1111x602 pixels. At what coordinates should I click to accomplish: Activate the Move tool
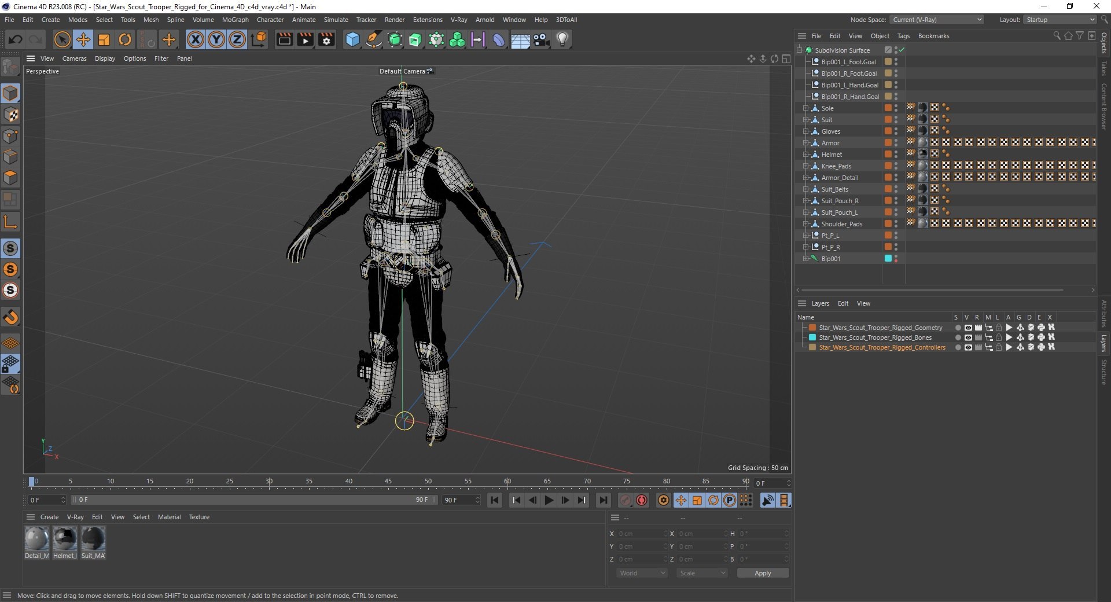click(83, 39)
